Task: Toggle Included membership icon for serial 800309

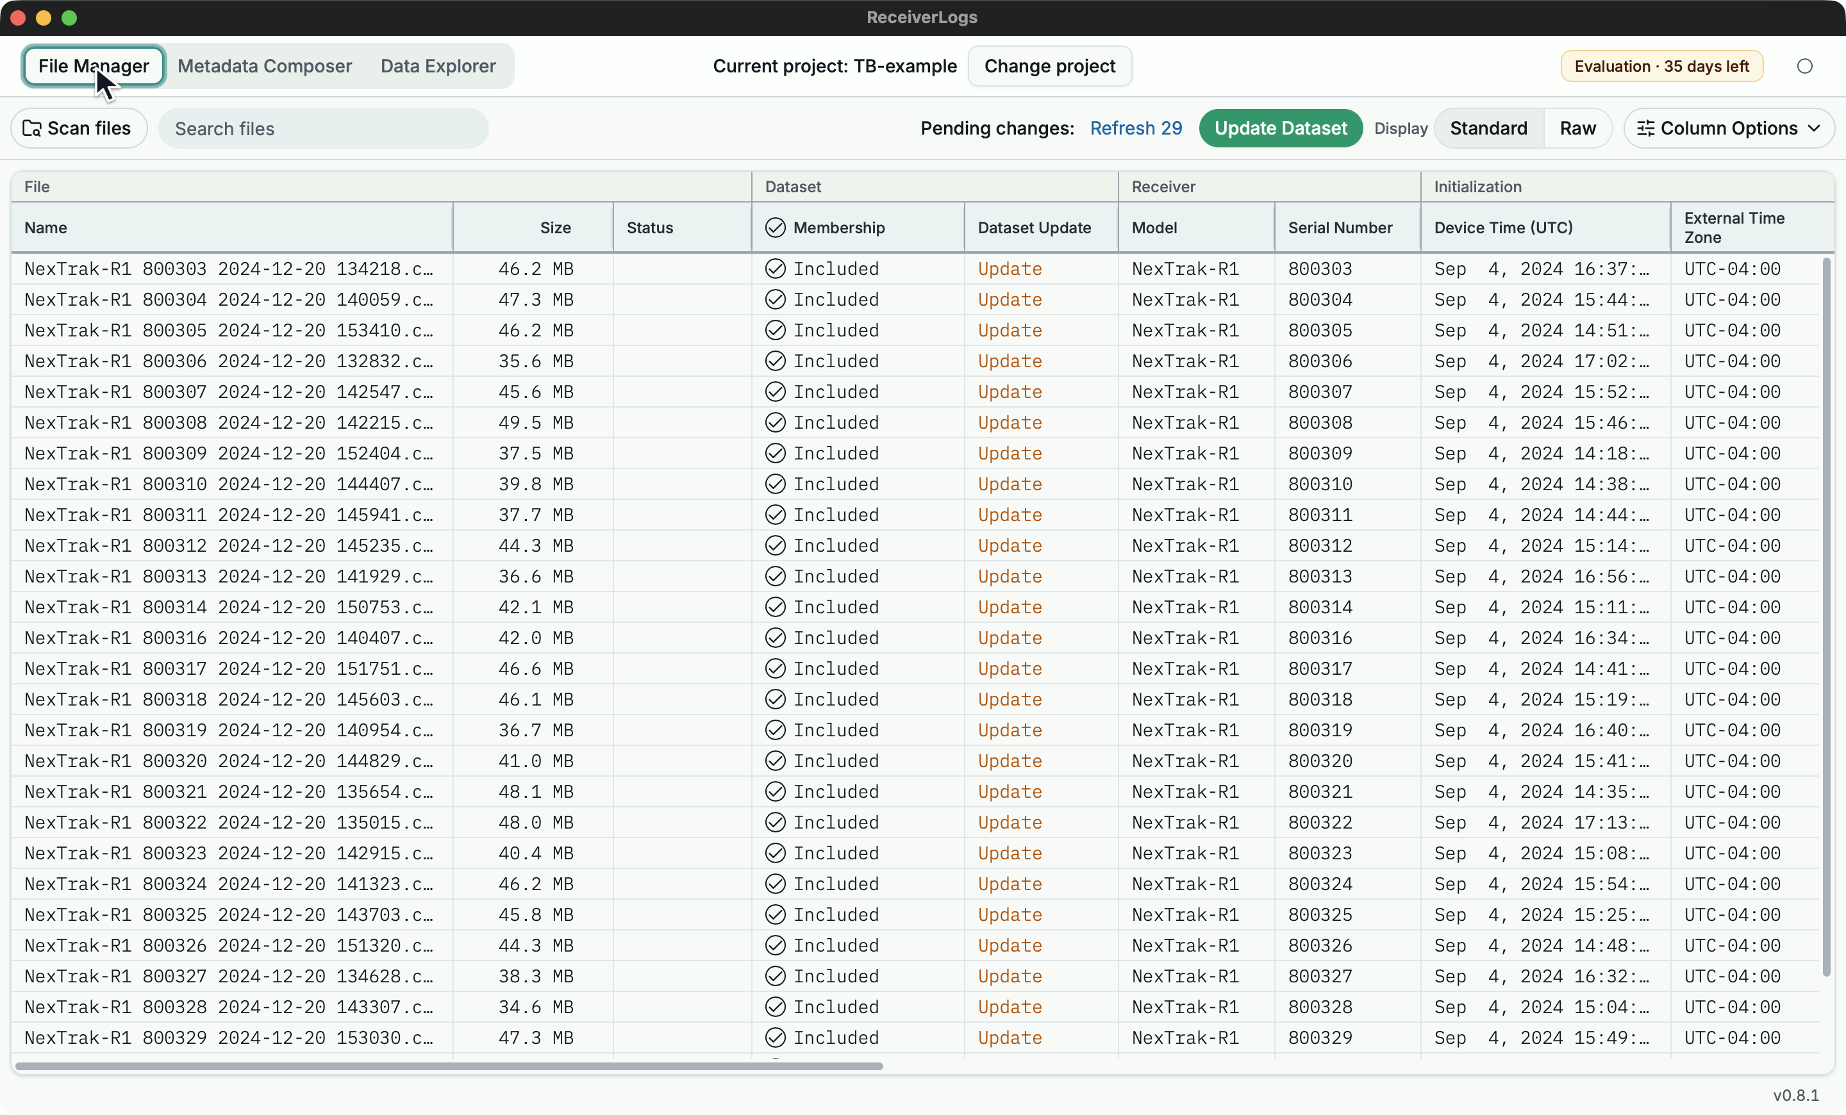Action: click(776, 453)
